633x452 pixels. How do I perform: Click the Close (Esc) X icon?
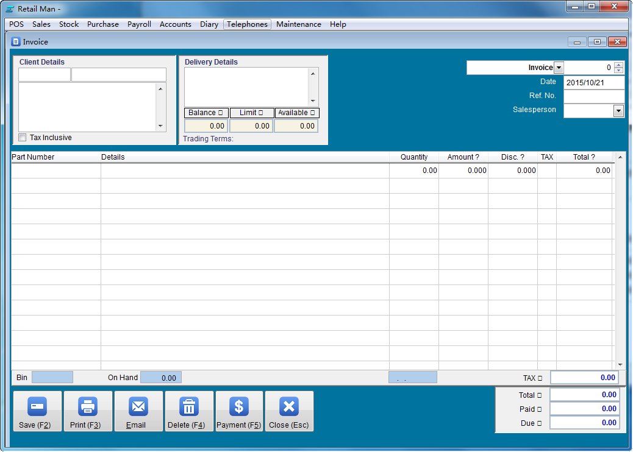(x=289, y=406)
